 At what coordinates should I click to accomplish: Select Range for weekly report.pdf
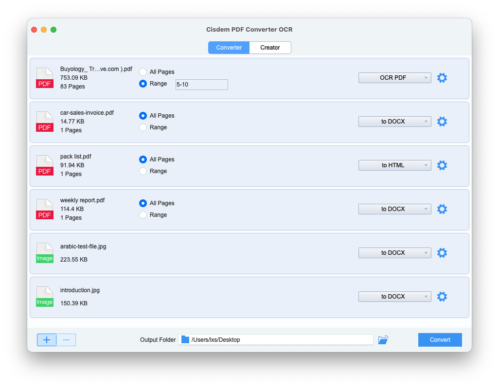tap(143, 215)
